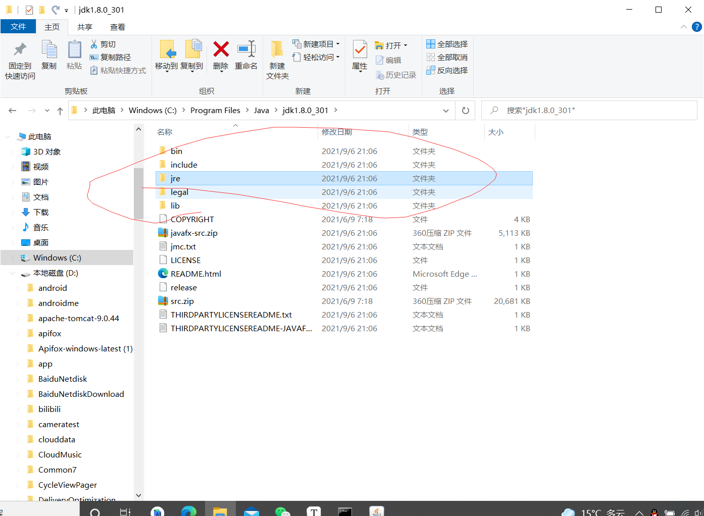
Task: Select the include folder row
Action: point(344,165)
